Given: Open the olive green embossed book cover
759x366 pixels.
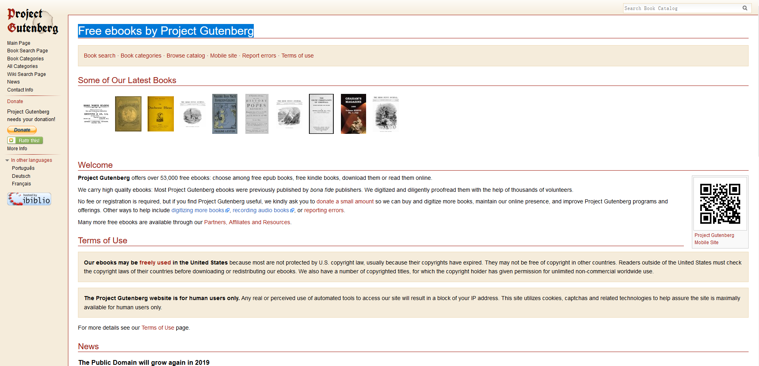Looking at the screenshot, I should [x=128, y=114].
